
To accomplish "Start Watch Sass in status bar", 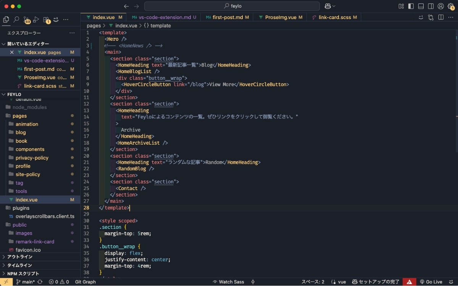I will [x=228, y=282].
